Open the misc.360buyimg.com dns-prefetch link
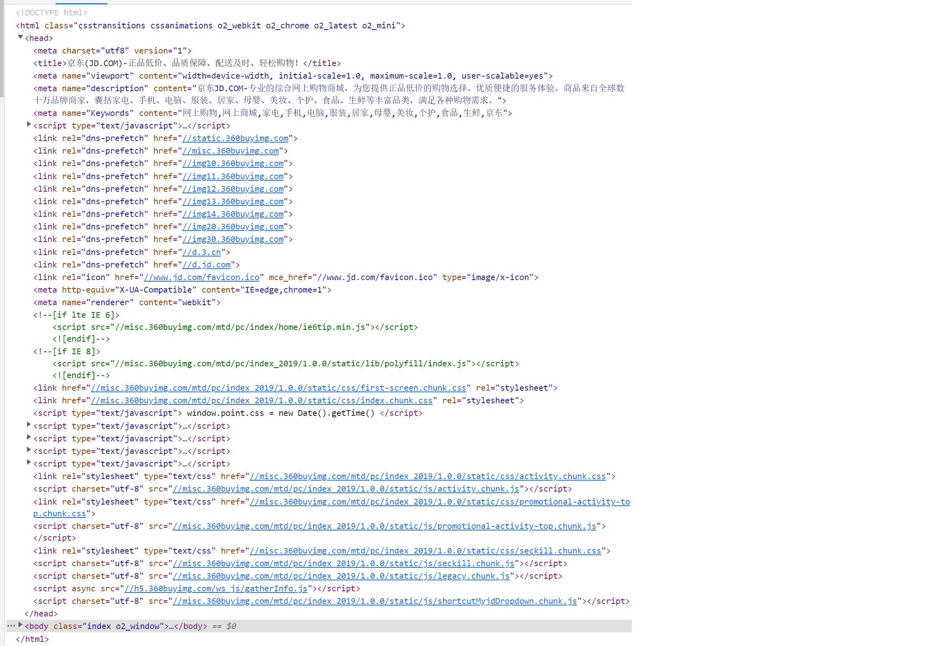The width and height of the screenshot is (934, 646). 231,151
